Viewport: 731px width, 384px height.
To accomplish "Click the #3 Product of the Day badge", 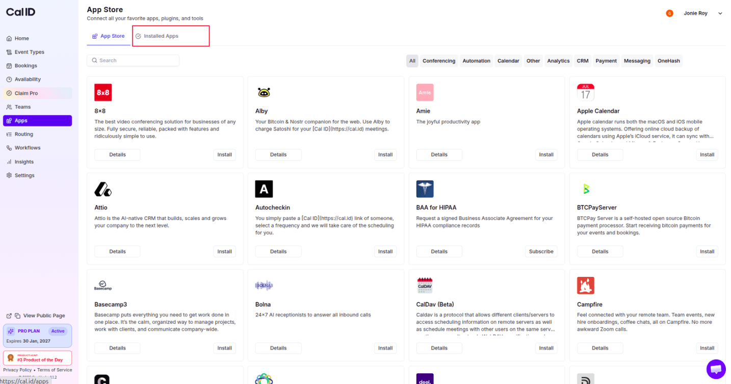I will (37, 358).
